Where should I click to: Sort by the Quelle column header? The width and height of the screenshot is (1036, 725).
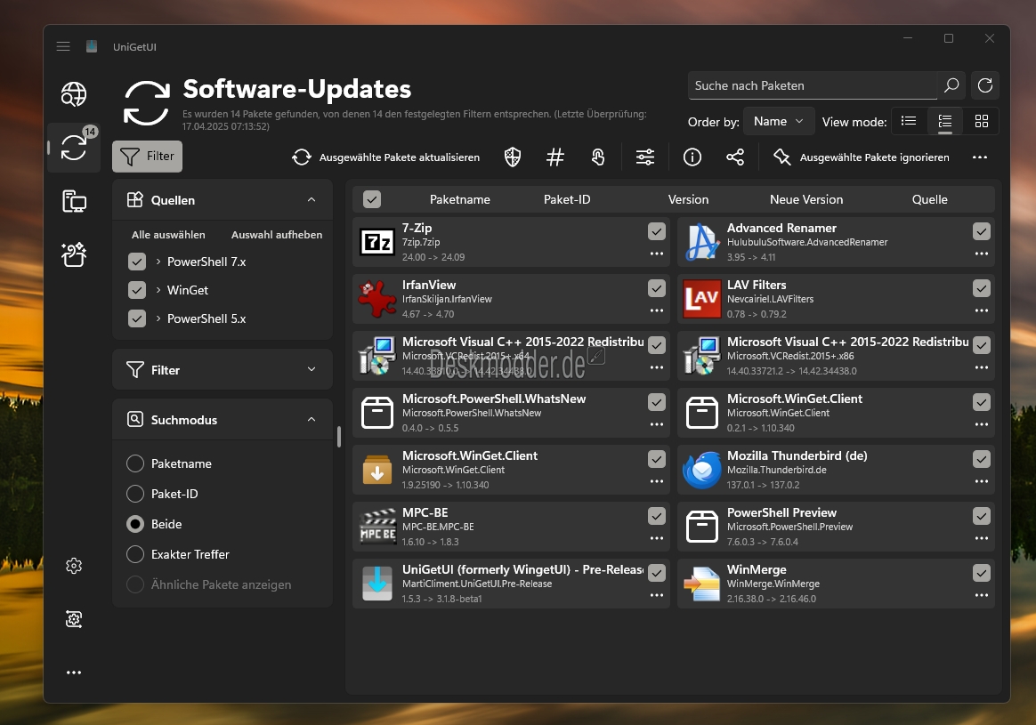coord(929,199)
